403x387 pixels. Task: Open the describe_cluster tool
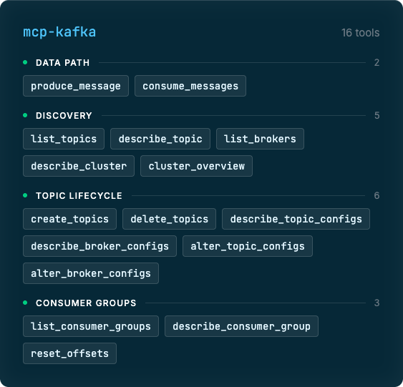coord(79,166)
